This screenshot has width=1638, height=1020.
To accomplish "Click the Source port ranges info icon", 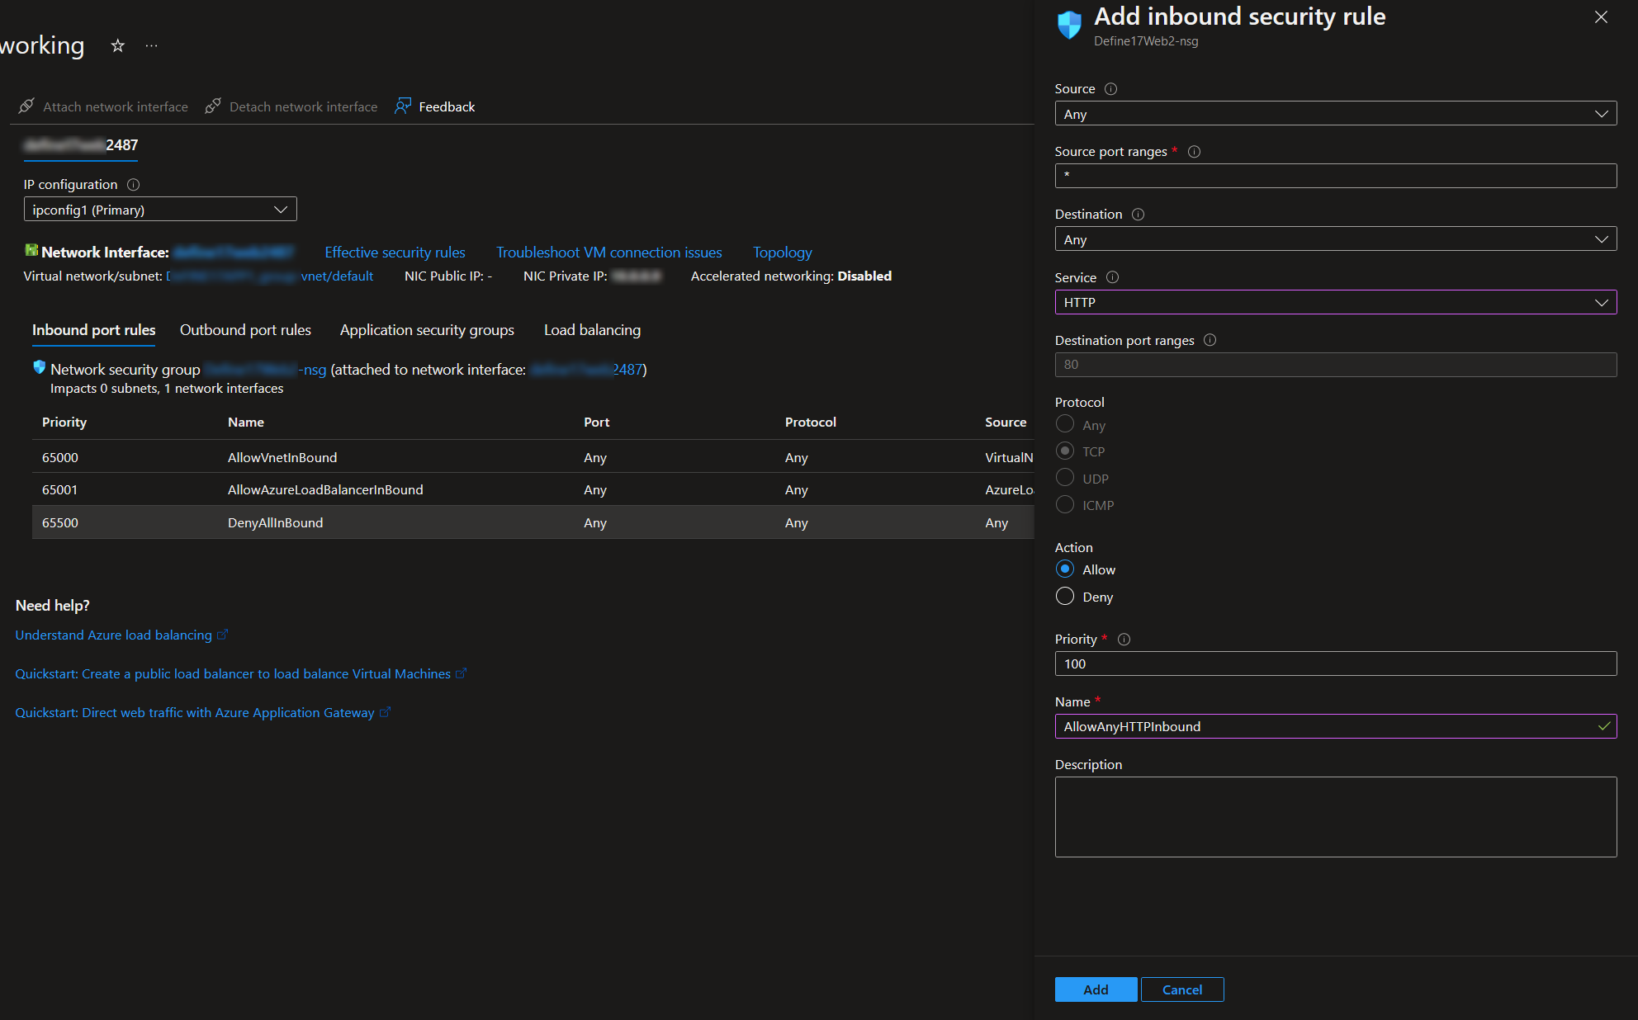I will click(x=1194, y=152).
